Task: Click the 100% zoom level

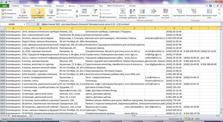Action: 197,119
